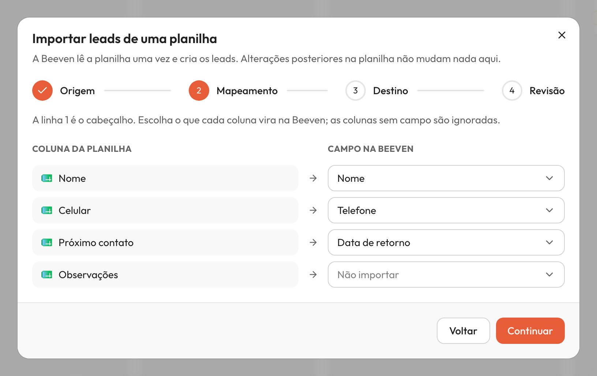The image size is (597, 376).
Task: Click the CAMPO NA BEEVEN header
Action: tap(371, 149)
